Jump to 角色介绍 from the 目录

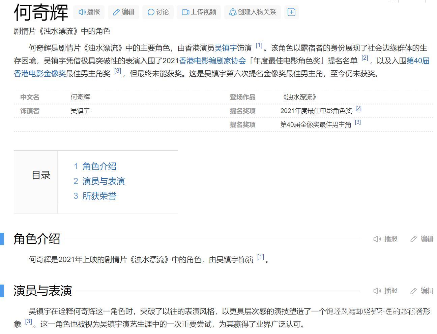click(99, 166)
